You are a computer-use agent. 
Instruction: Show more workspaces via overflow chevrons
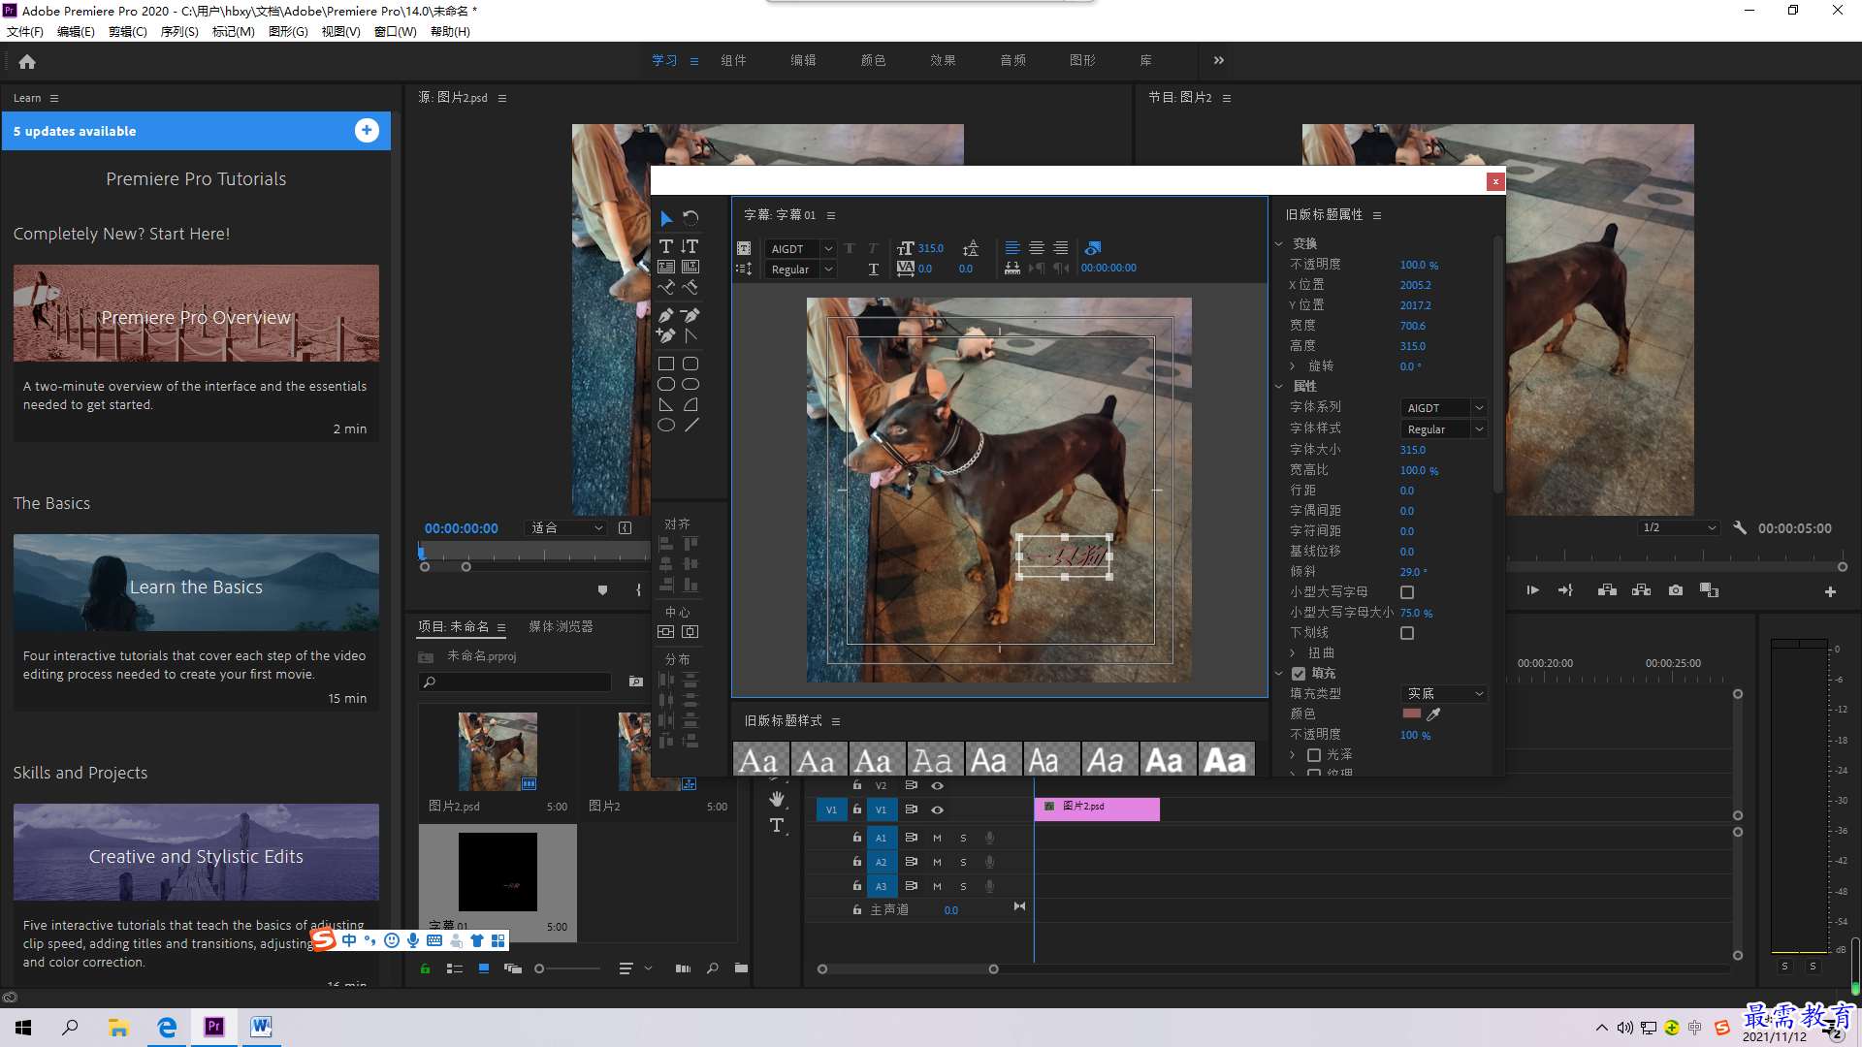click(1219, 60)
